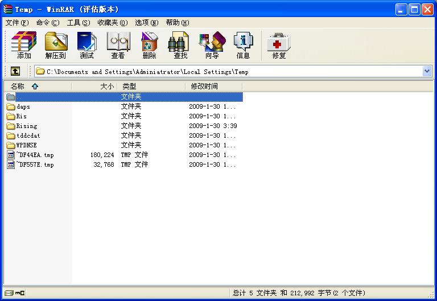
Task: Click modified date in daps row
Action: pos(212,107)
